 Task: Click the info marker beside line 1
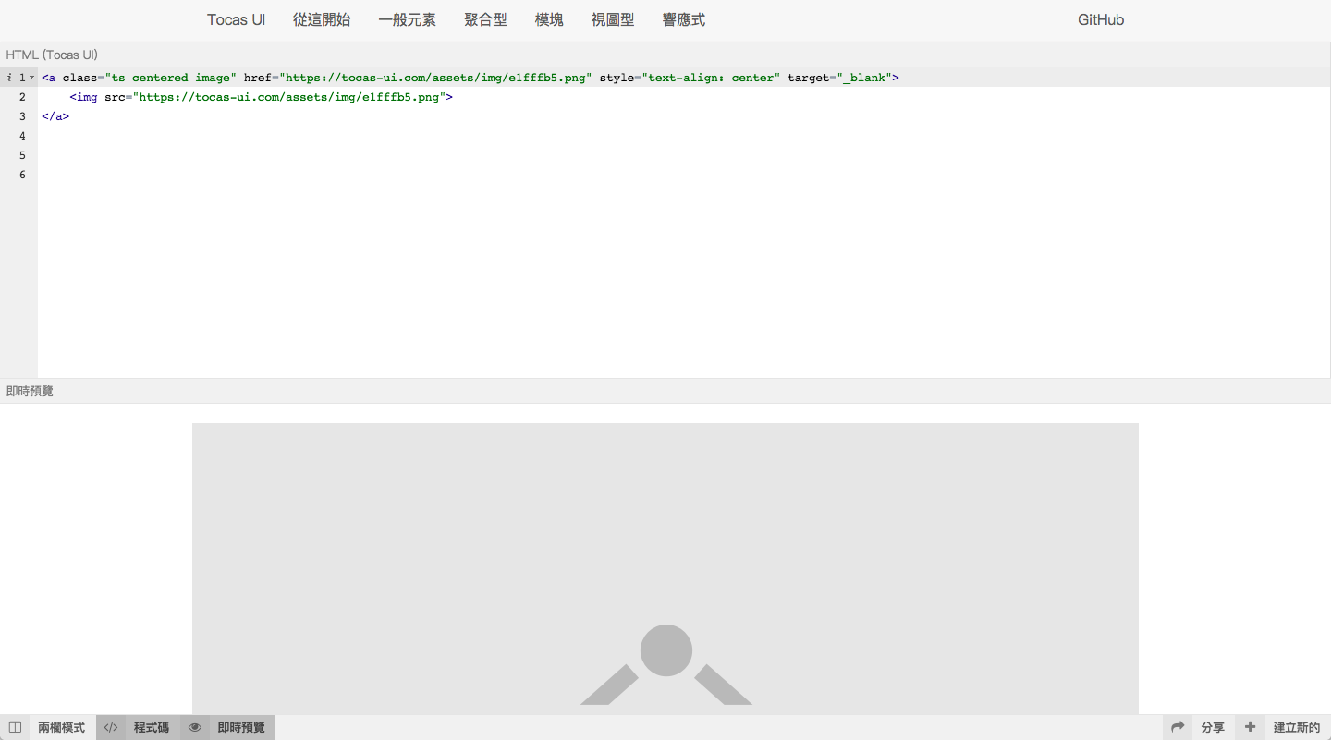tap(8, 78)
